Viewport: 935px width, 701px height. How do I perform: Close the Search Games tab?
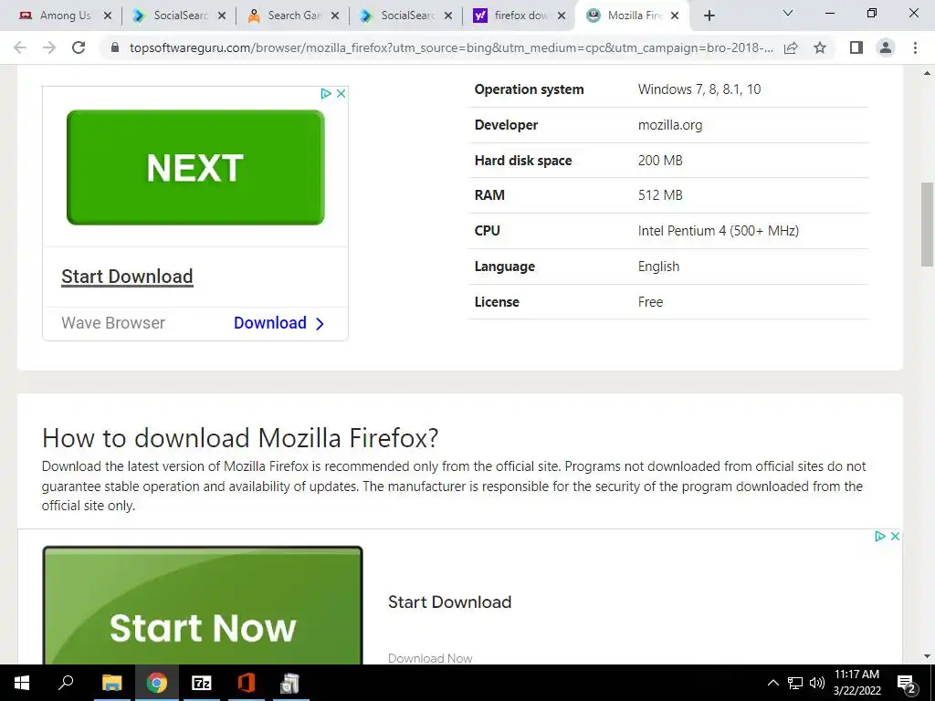click(334, 16)
